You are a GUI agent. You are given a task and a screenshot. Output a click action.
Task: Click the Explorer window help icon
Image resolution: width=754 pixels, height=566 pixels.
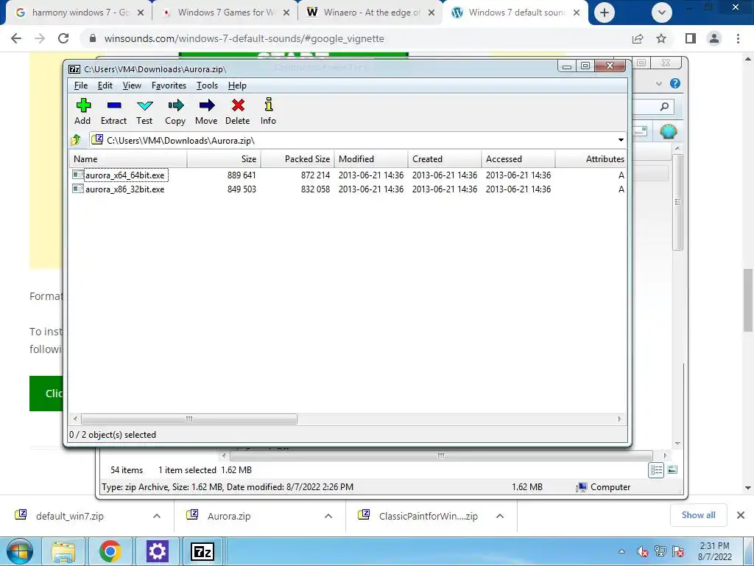click(675, 83)
